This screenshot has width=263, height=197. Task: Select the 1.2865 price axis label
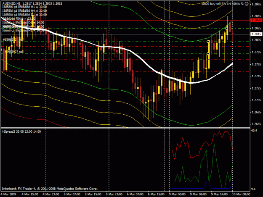point(256,4)
